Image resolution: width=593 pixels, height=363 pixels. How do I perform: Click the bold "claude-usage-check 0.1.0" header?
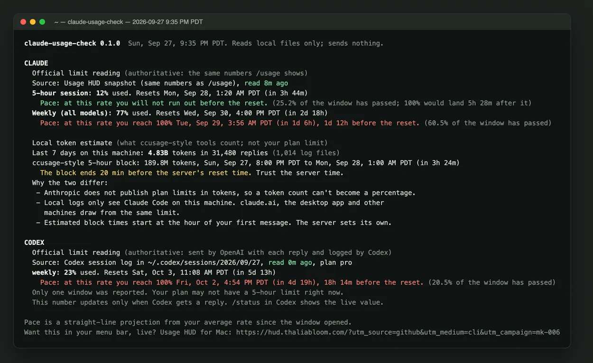(72, 43)
